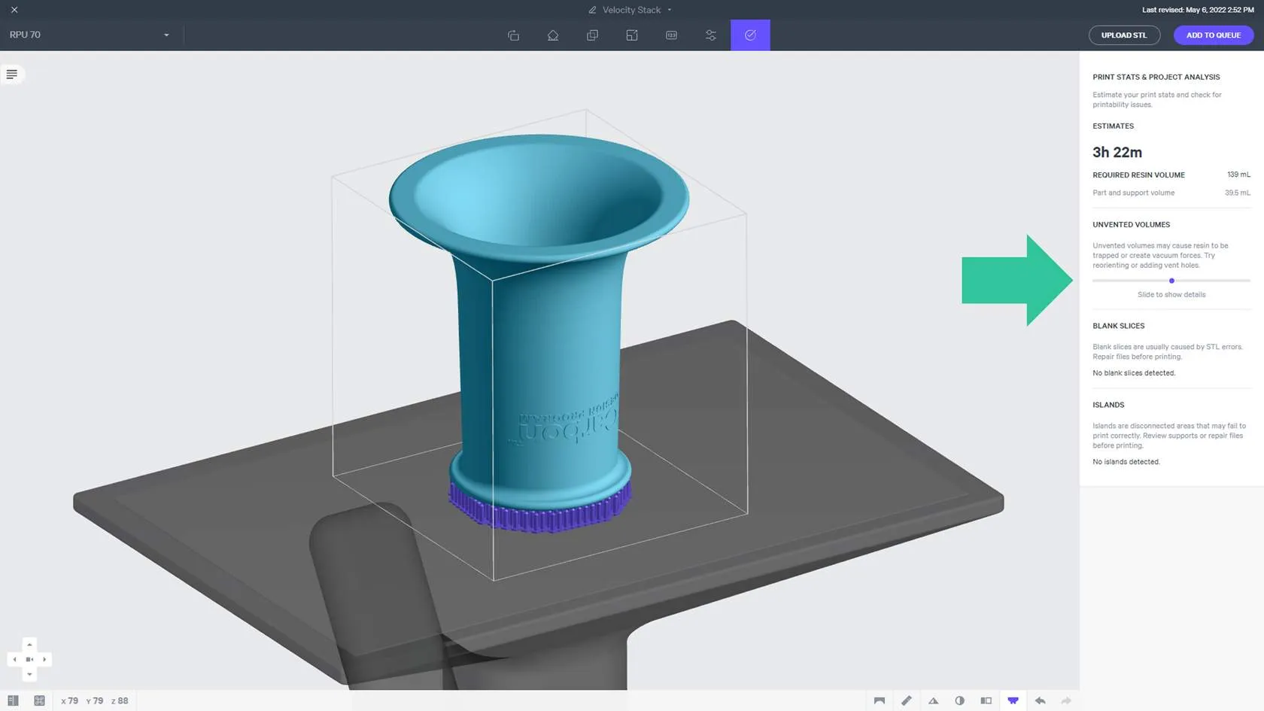
Task: Click the Slide to show details label
Action: pyautogui.click(x=1171, y=295)
